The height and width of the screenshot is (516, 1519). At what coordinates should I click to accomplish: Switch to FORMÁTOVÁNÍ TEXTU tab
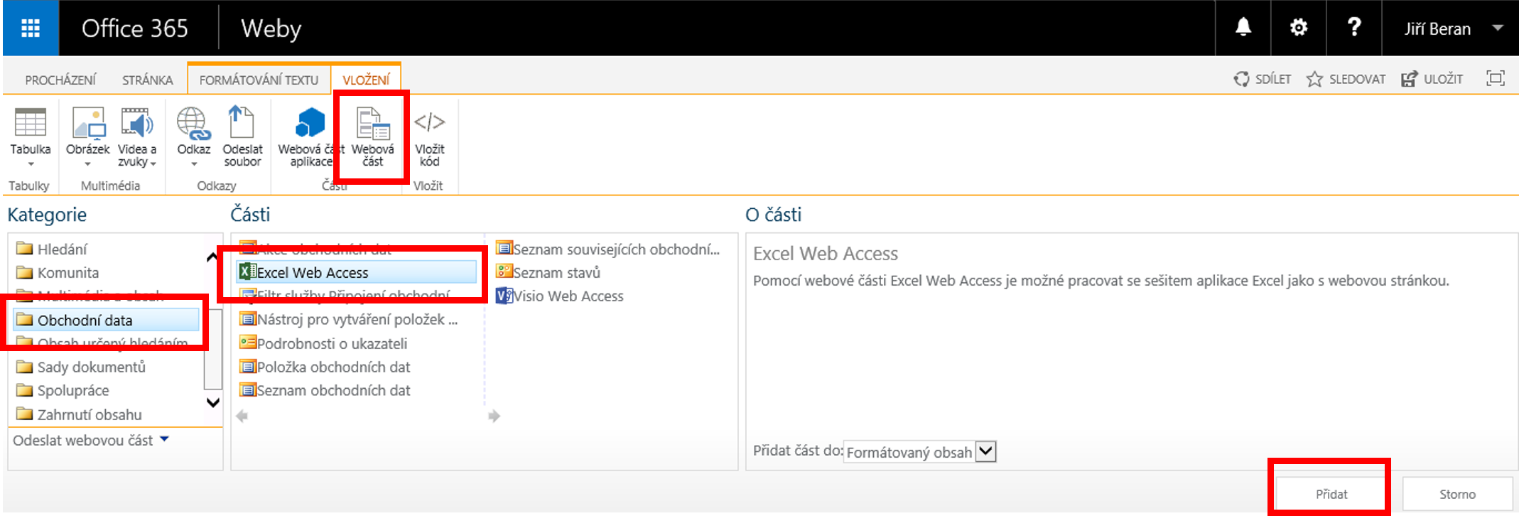[259, 80]
